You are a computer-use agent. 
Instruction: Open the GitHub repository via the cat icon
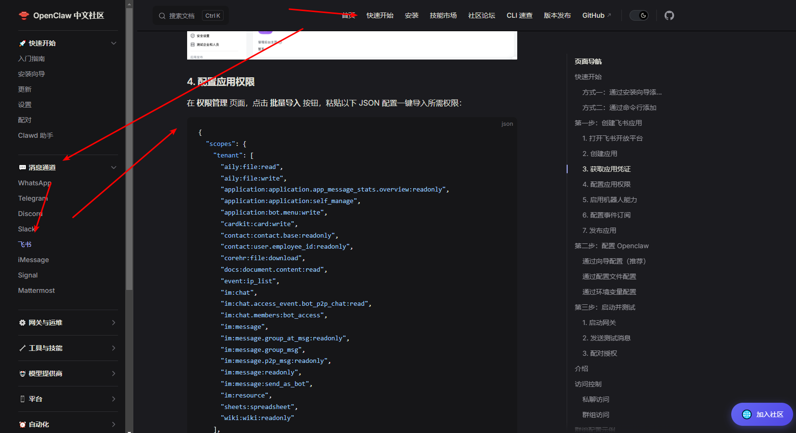pyautogui.click(x=669, y=15)
